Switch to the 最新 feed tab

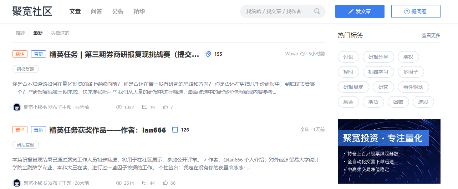coord(38,33)
